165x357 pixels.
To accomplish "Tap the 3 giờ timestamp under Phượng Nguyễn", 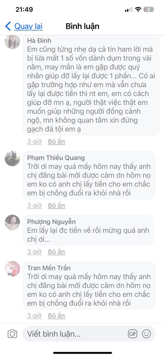I will pyautogui.click(x=34, y=252).
